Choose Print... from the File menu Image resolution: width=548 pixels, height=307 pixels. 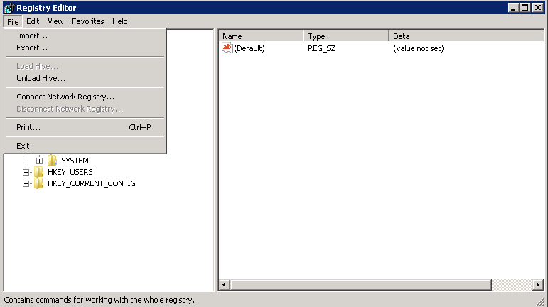pyautogui.click(x=85, y=127)
